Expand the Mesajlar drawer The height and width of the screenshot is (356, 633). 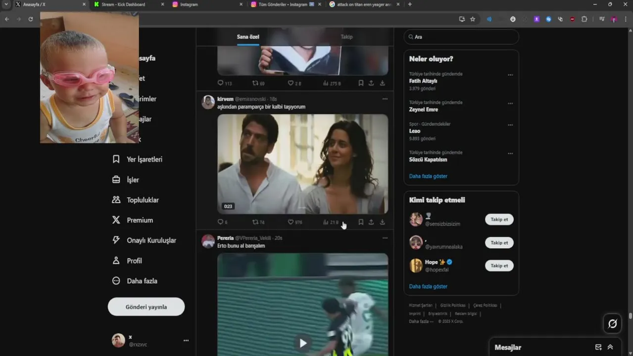(x=610, y=347)
